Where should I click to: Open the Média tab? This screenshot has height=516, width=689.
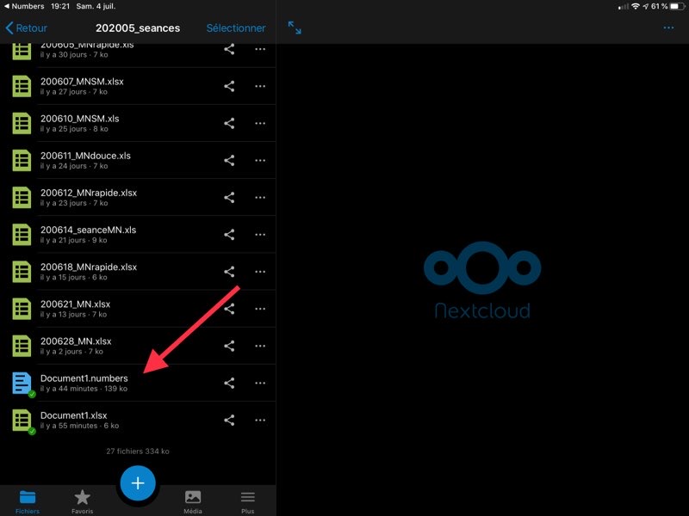pos(193,501)
